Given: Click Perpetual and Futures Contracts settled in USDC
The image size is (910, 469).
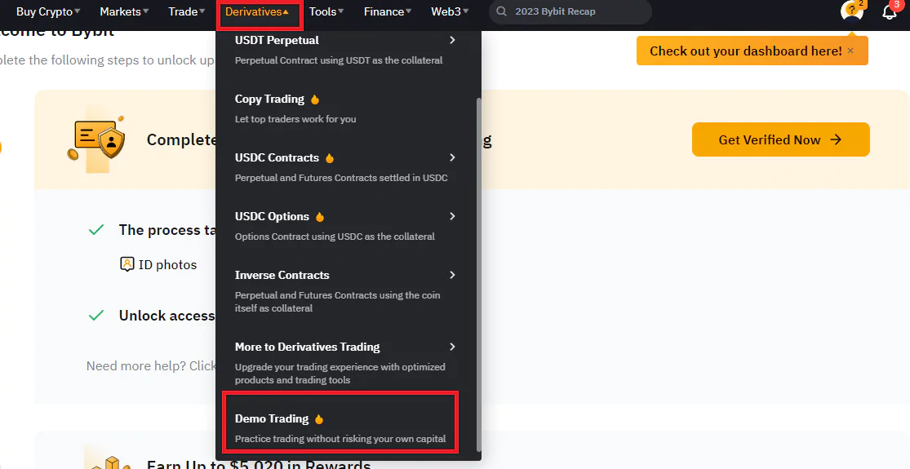Looking at the screenshot, I should pos(341,177).
